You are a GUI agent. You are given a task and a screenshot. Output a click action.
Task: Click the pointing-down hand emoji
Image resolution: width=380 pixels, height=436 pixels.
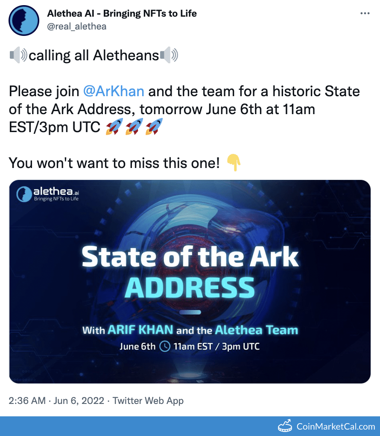(x=234, y=162)
